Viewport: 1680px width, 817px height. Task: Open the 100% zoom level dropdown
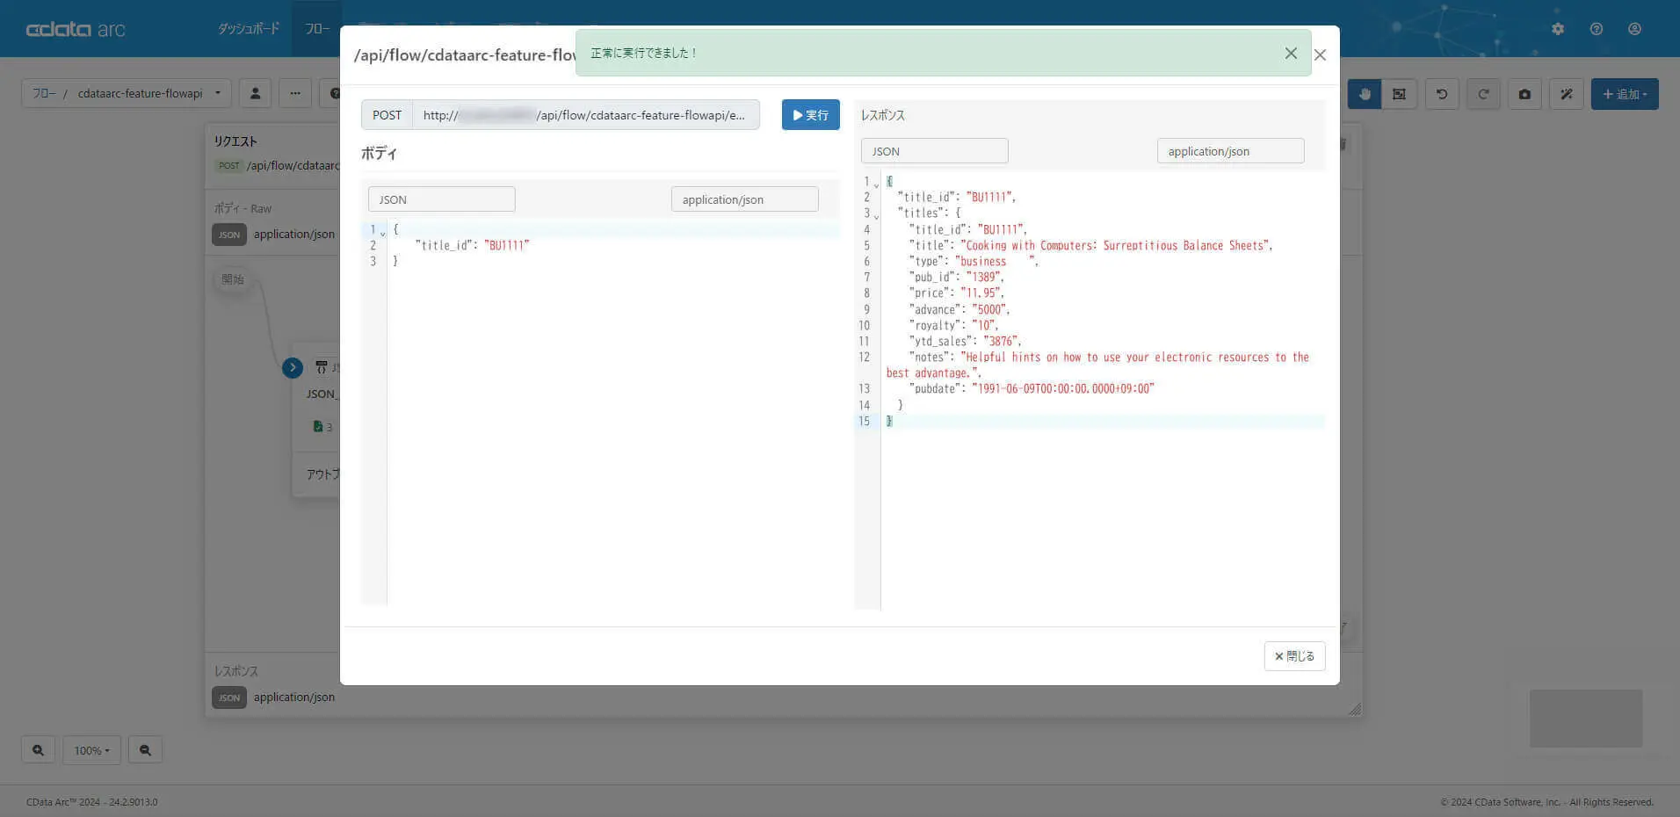click(91, 750)
